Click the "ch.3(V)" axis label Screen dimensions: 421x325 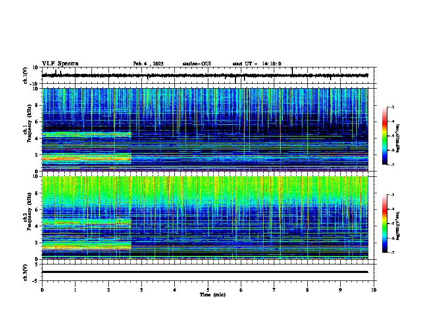pos(26,272)
